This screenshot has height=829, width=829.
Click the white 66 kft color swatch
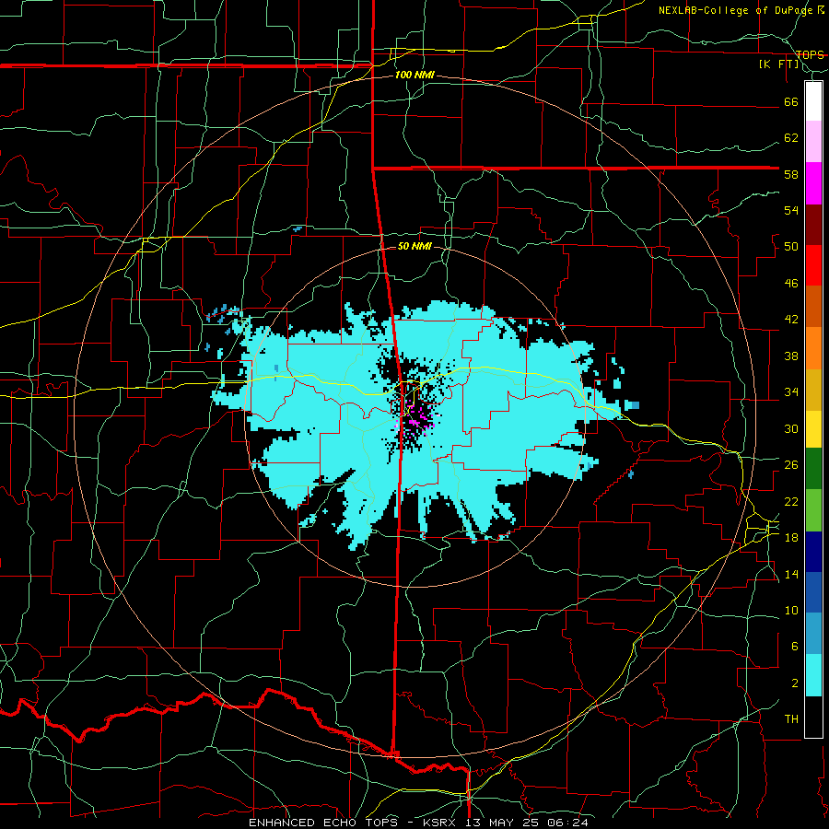coord(813,101)
